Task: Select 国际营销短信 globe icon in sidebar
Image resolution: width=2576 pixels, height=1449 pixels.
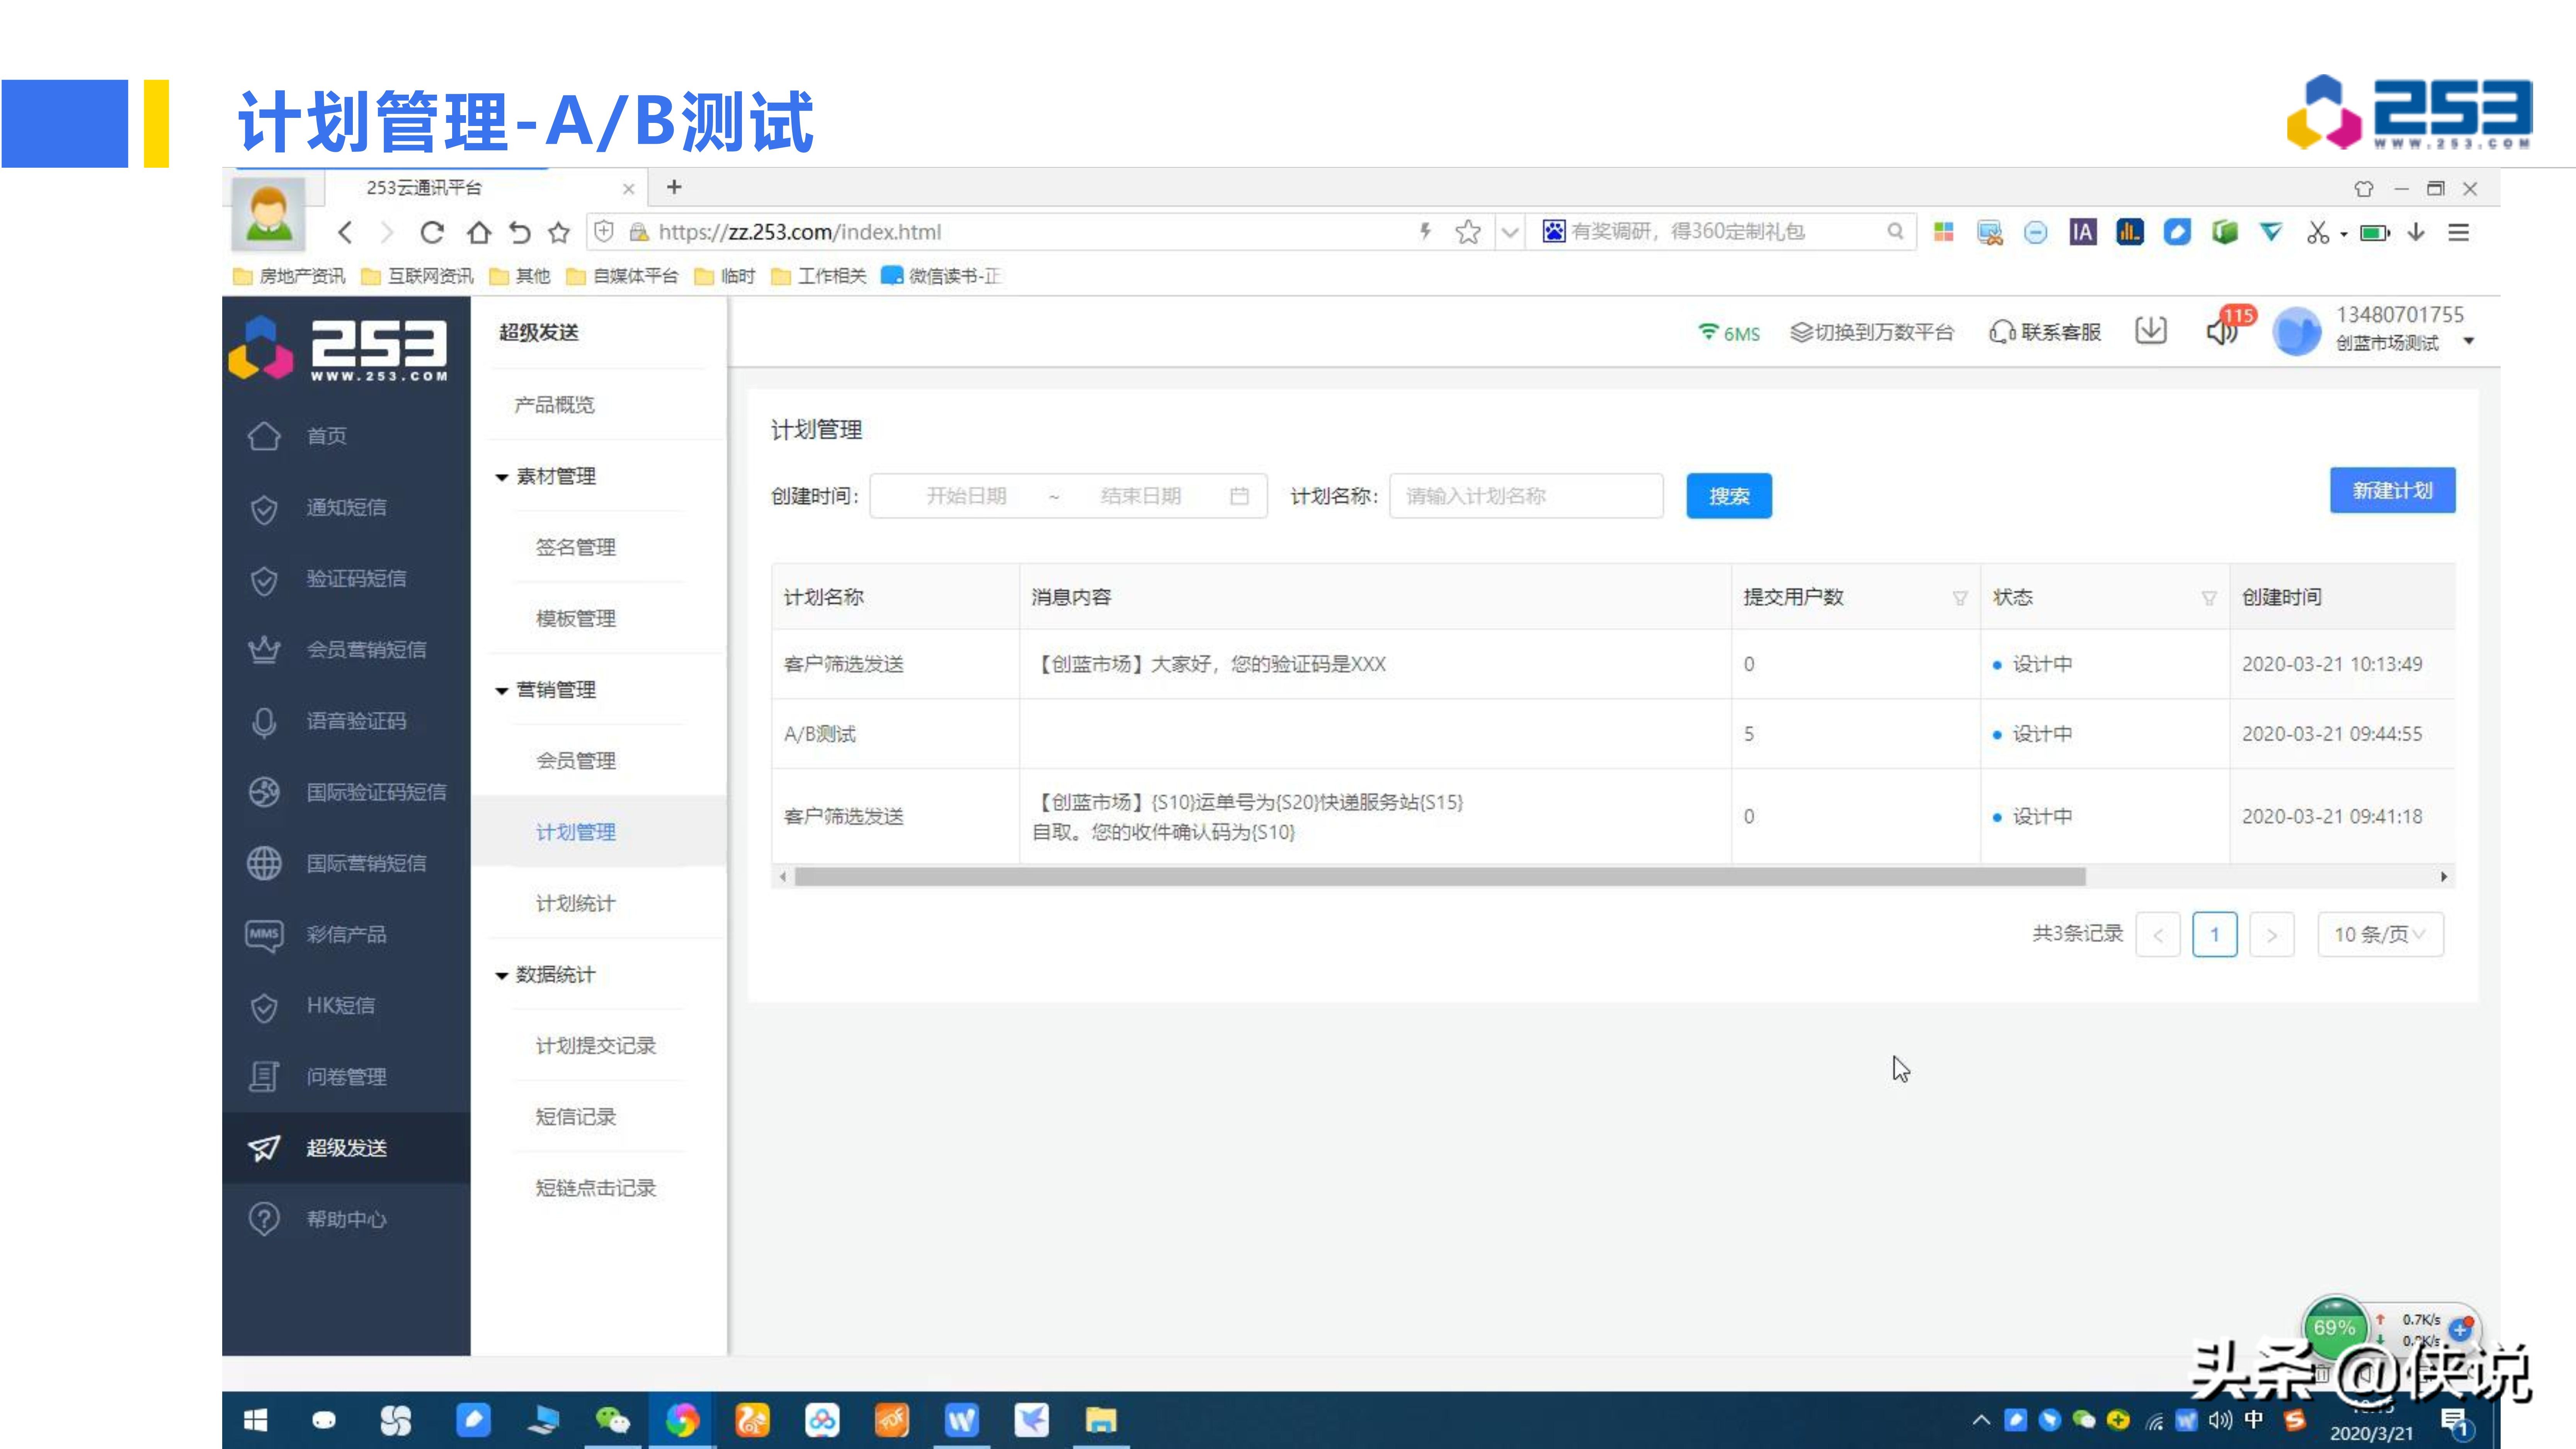Action: 264,863
